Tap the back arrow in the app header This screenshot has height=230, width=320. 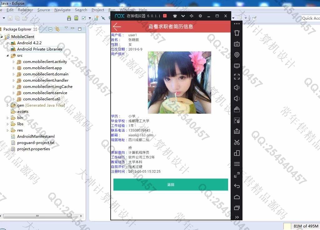(x=117, y=26)
